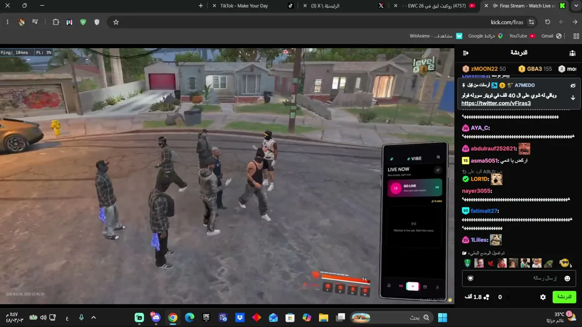Close the TikTok tab
The width and height of the screenshot is (582, 327).
click(214, 6)
